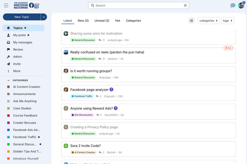Image resolution: width=247 pixels, height=164 pixels.
Task: Click AI Content Creation tag on Sora topic
Action: (x=83, y=152)
